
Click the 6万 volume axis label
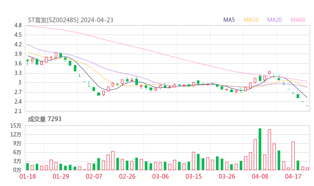pos(17,152)
